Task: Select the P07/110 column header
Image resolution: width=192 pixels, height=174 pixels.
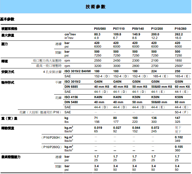Action: tap(119, 29)
